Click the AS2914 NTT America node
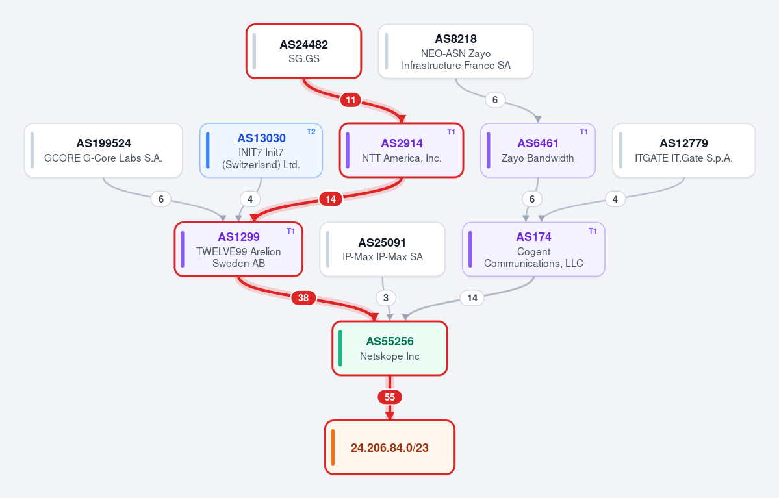779x498 pixels. pyautogui.click(x=402, y=151)
